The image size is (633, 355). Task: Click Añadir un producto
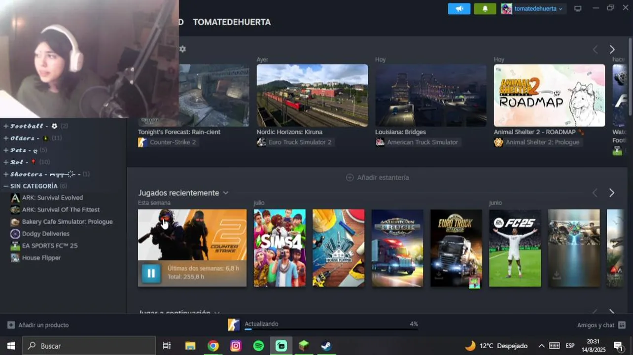click(38, 325)
